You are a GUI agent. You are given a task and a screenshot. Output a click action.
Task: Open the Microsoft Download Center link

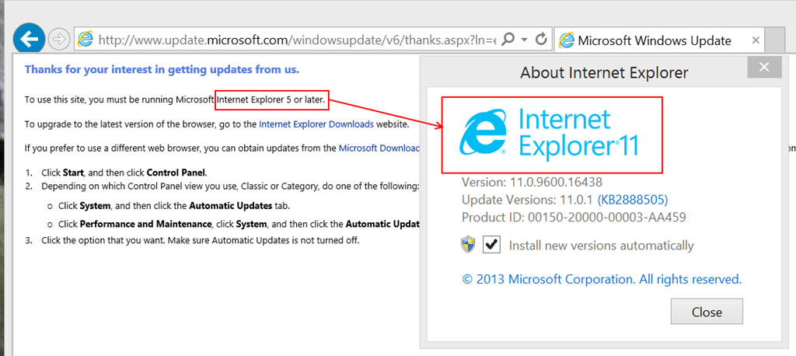[x=379, y=148]
